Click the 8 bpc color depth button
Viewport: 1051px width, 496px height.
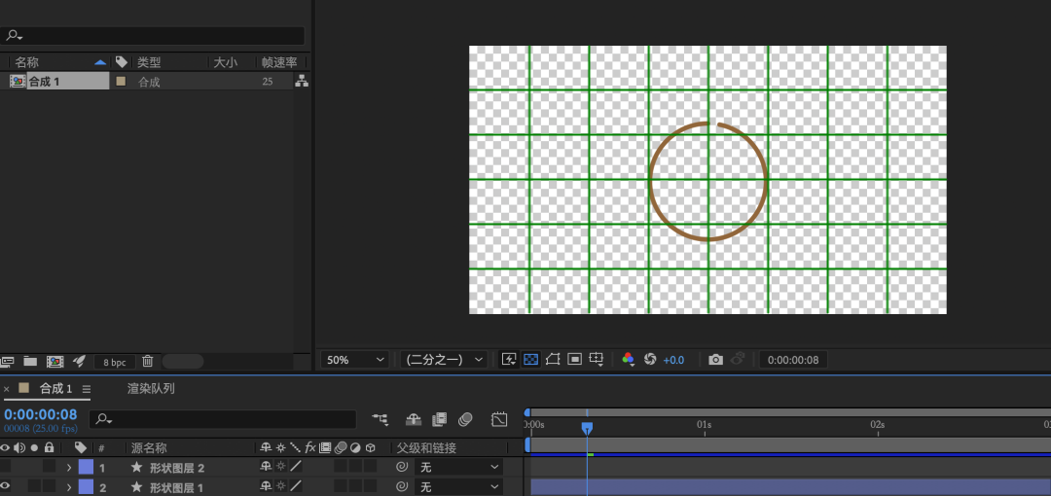pyautogui.click(x=115, y=362)
